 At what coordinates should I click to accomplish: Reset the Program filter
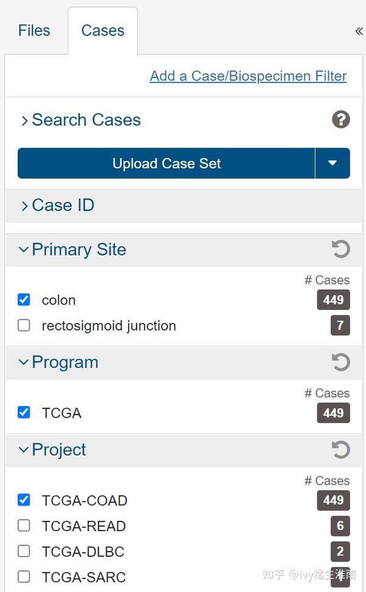[x=341, y=362]
